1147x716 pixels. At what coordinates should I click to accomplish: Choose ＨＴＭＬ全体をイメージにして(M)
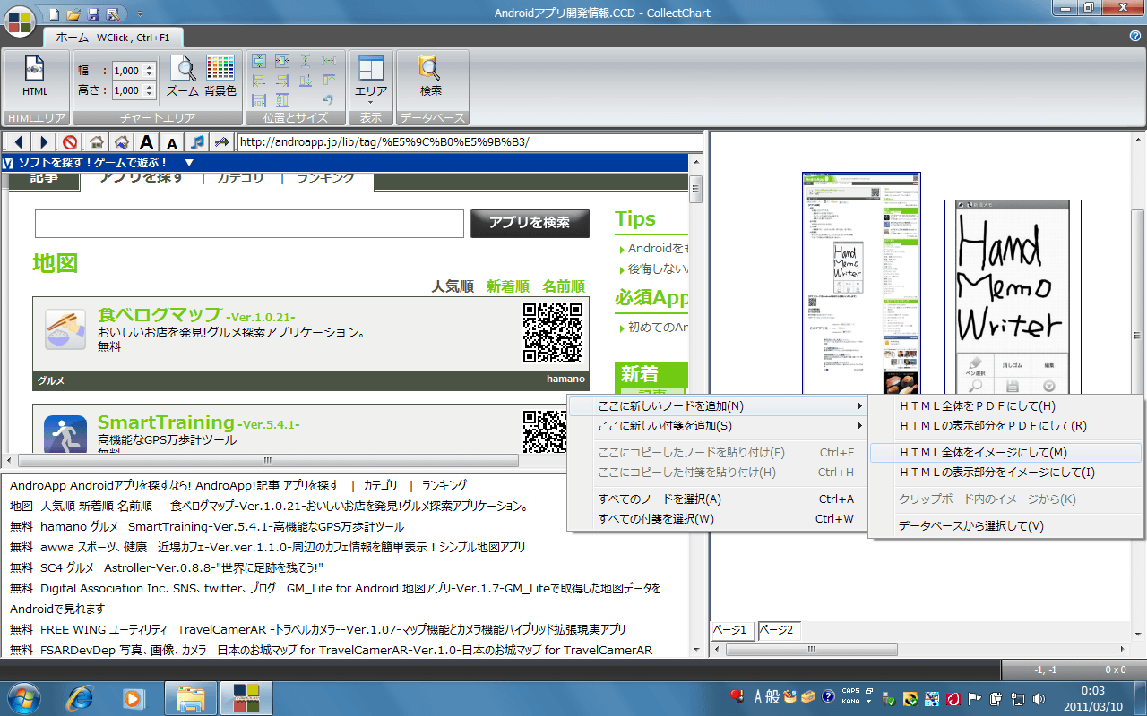[1005, 453]
